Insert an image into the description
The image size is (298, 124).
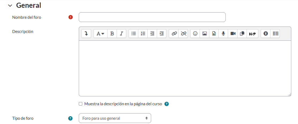click(204, 33)
